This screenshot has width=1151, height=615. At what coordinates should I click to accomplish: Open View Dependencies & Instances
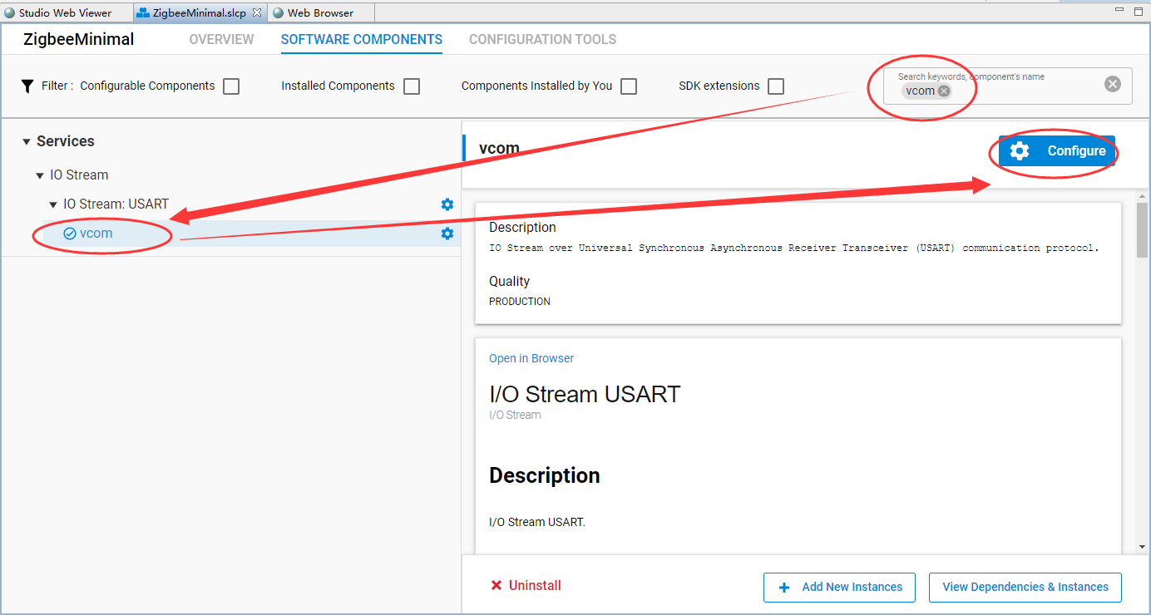coord(1025,587)
